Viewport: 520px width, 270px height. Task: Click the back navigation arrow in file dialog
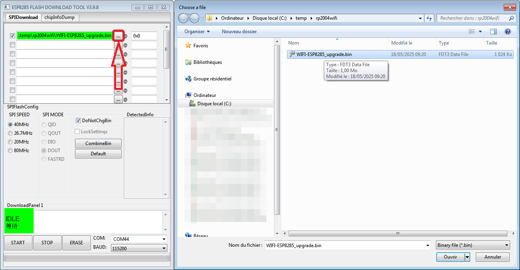pyautogui.click(x=184, y=18)
